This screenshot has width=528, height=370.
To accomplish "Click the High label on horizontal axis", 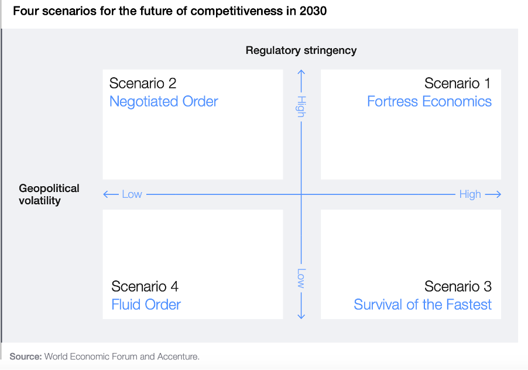I will pyautogui.click(x=470, y=194).
